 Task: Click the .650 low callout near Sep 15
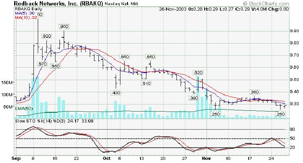point(55,66)
